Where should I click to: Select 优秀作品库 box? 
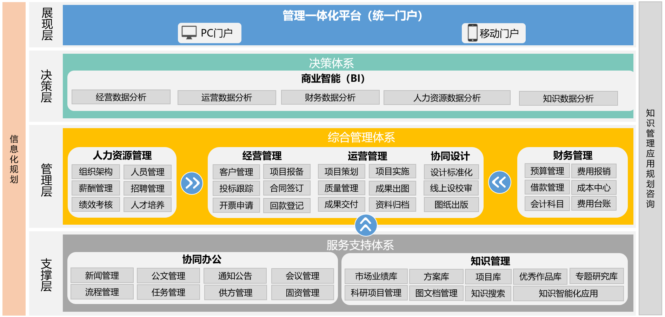point(540,277)
